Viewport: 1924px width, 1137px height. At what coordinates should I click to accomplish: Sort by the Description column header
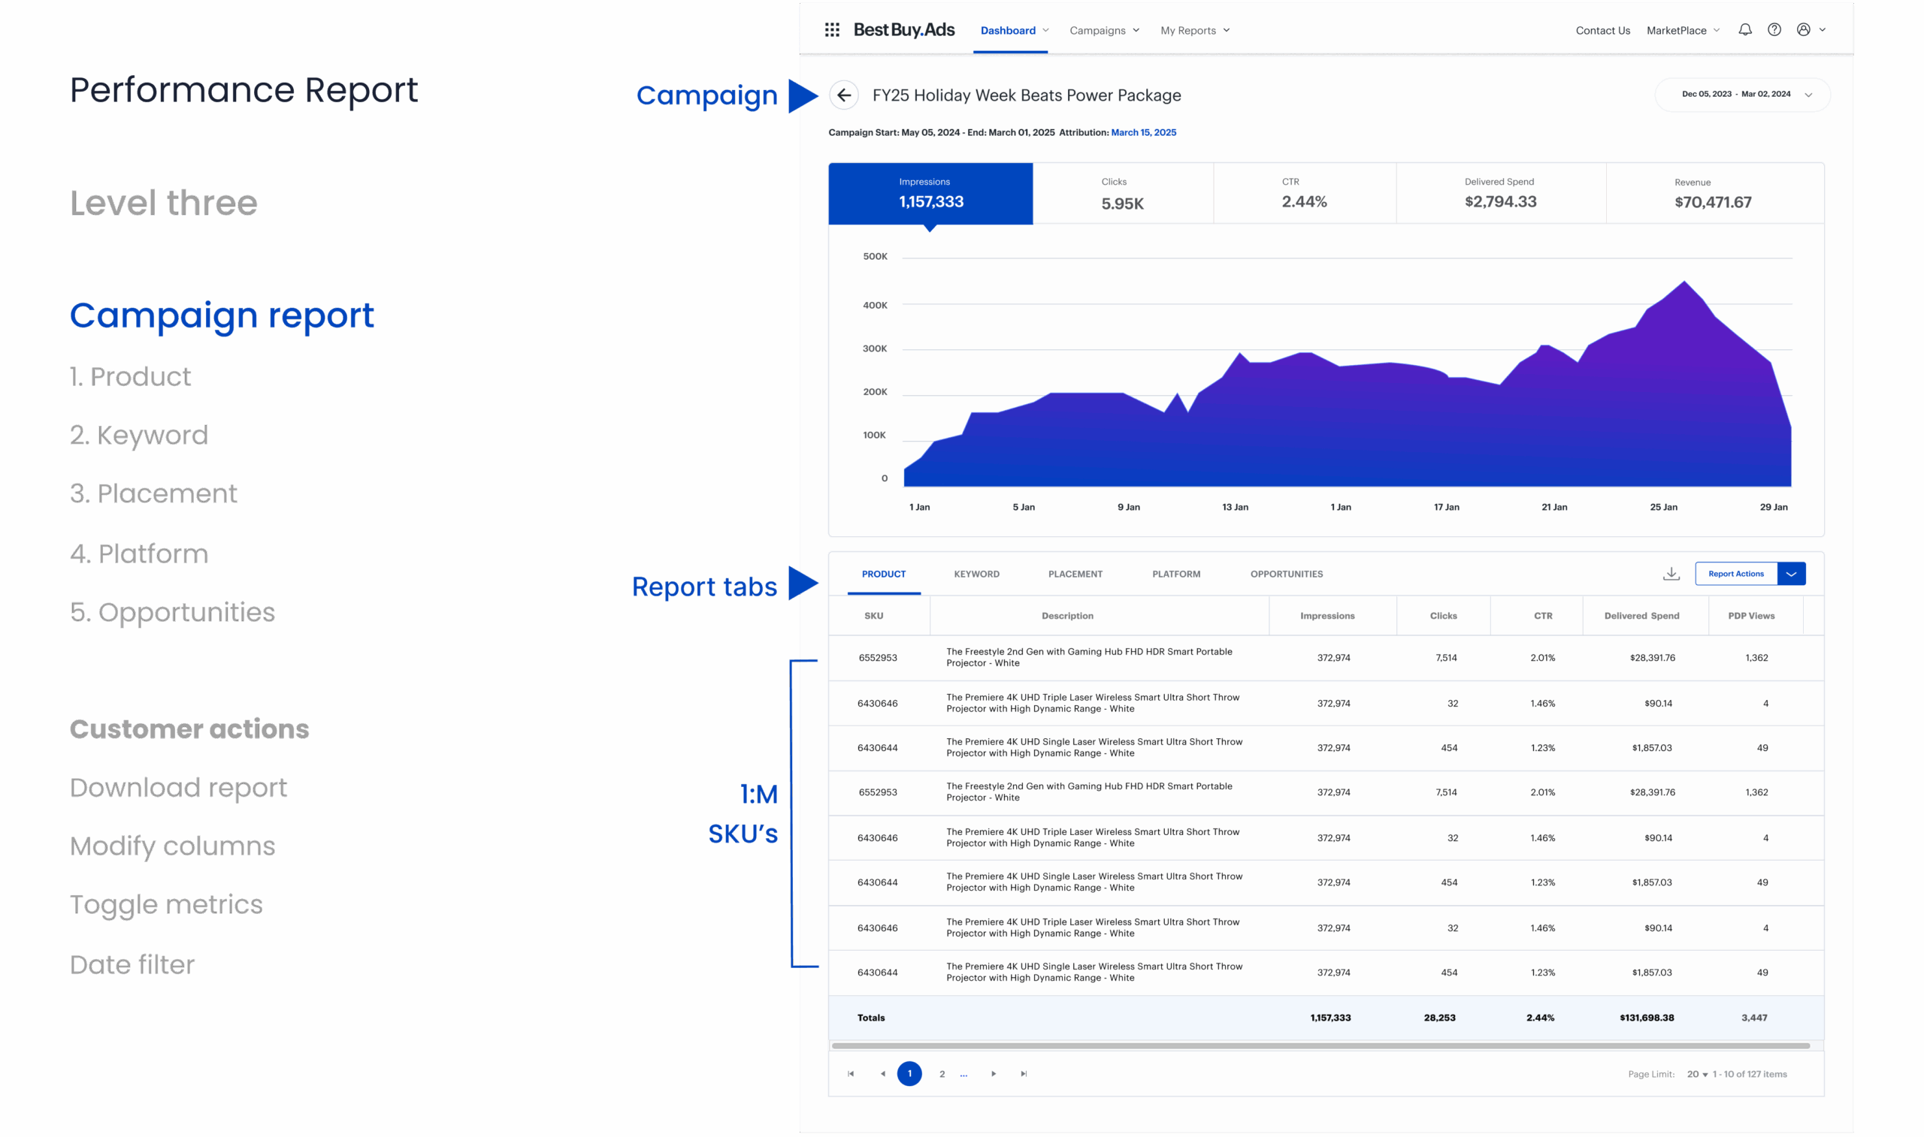click(1067, 616)
